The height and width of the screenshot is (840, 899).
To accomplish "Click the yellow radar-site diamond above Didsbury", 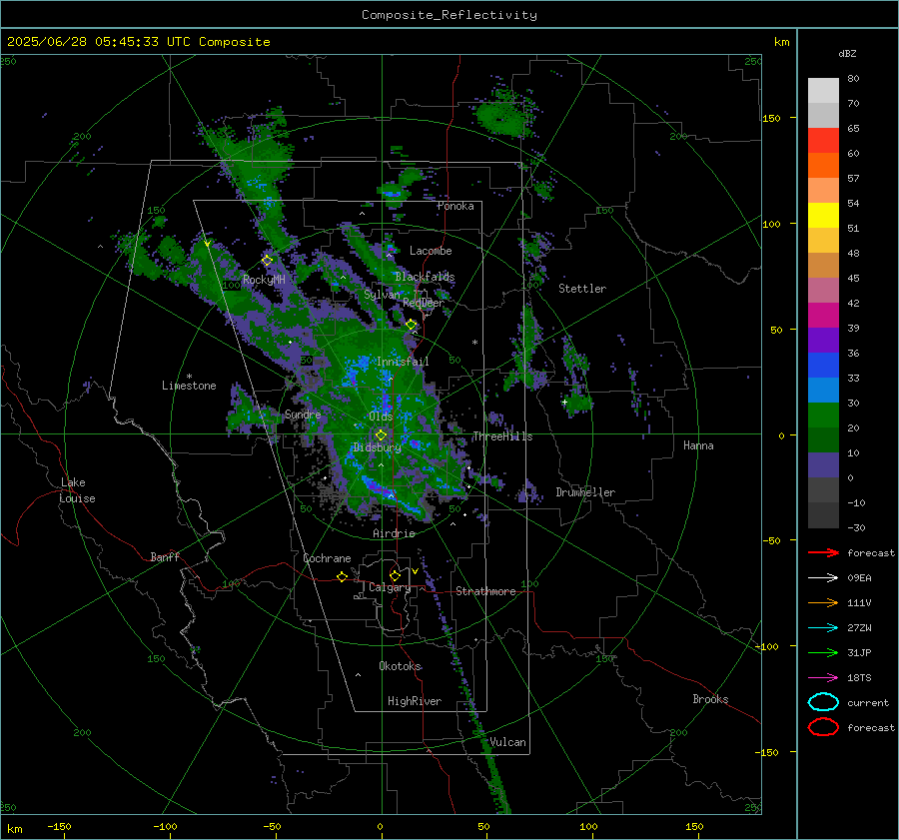I will pyautogui.click(x=381, y=434).
